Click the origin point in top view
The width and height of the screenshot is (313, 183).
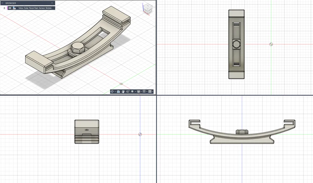click(x=271, y=44)
